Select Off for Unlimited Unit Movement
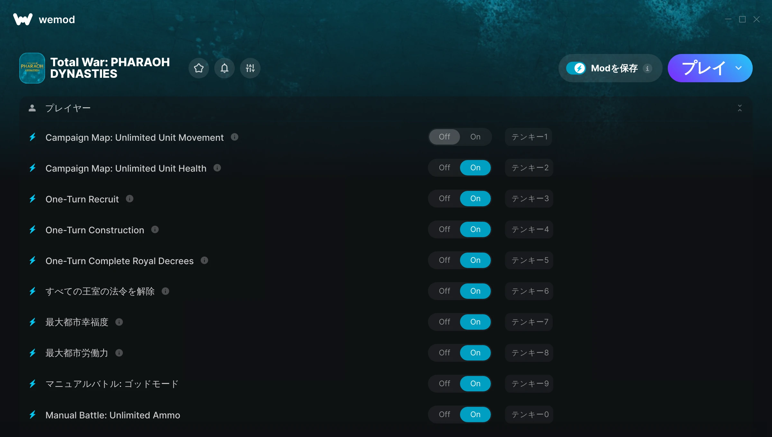772x437 pixels. pyautogui.click(x=445, y=137)
